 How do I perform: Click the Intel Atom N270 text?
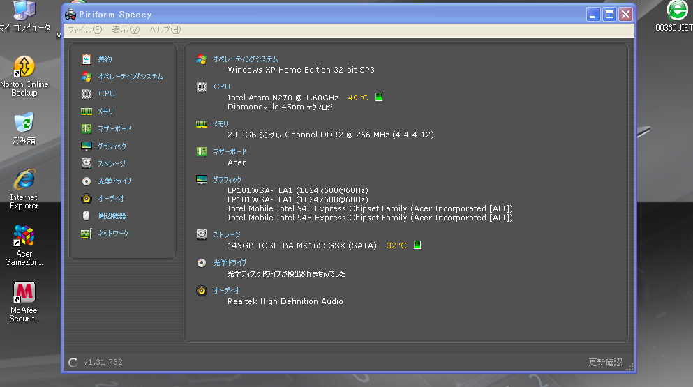pyautogui.click(x=283, y=98)
